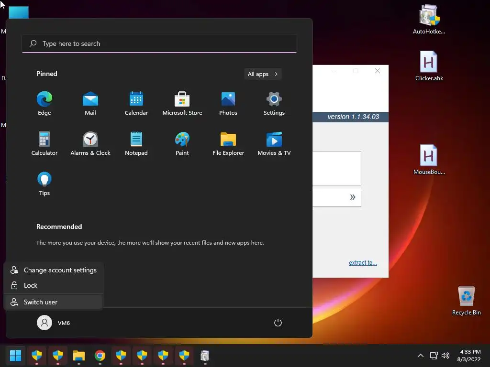Open the Edge pinned app
Image resolution: width=490 pixels, height=367 pixels.
pyautogui.click(x=45, y=103)
